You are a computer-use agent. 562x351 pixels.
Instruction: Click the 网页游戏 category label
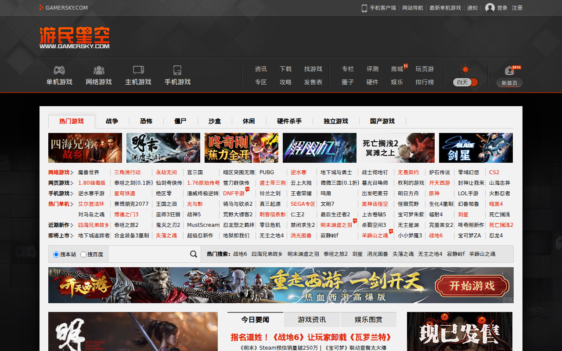click(59, 183)
